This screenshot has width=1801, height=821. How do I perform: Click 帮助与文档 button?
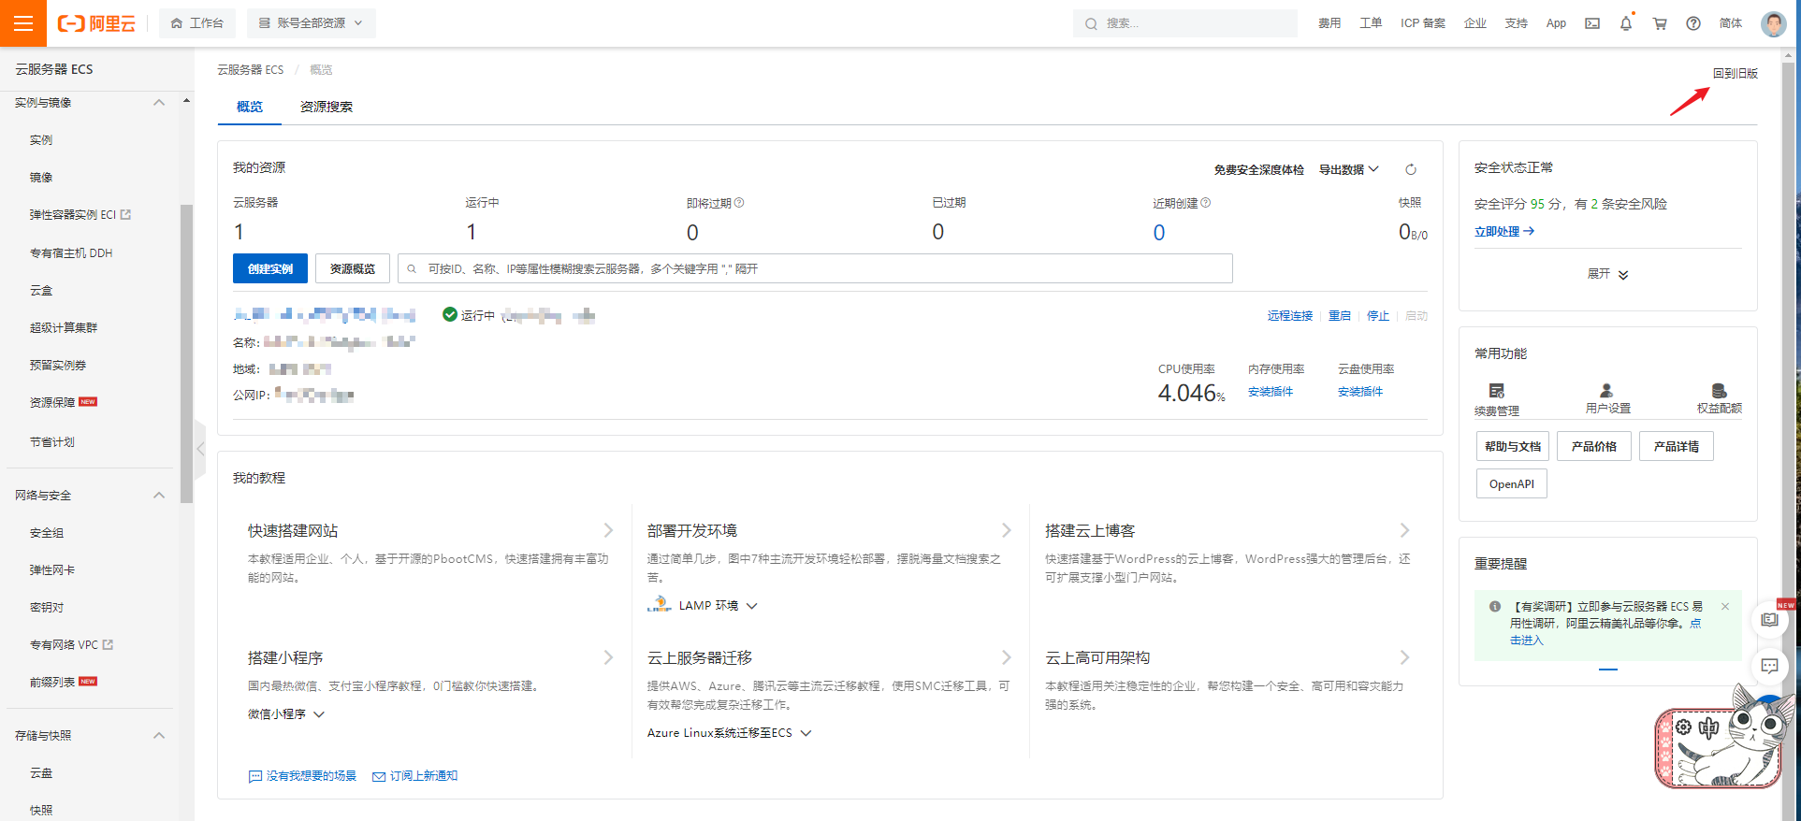point(1513,447)
